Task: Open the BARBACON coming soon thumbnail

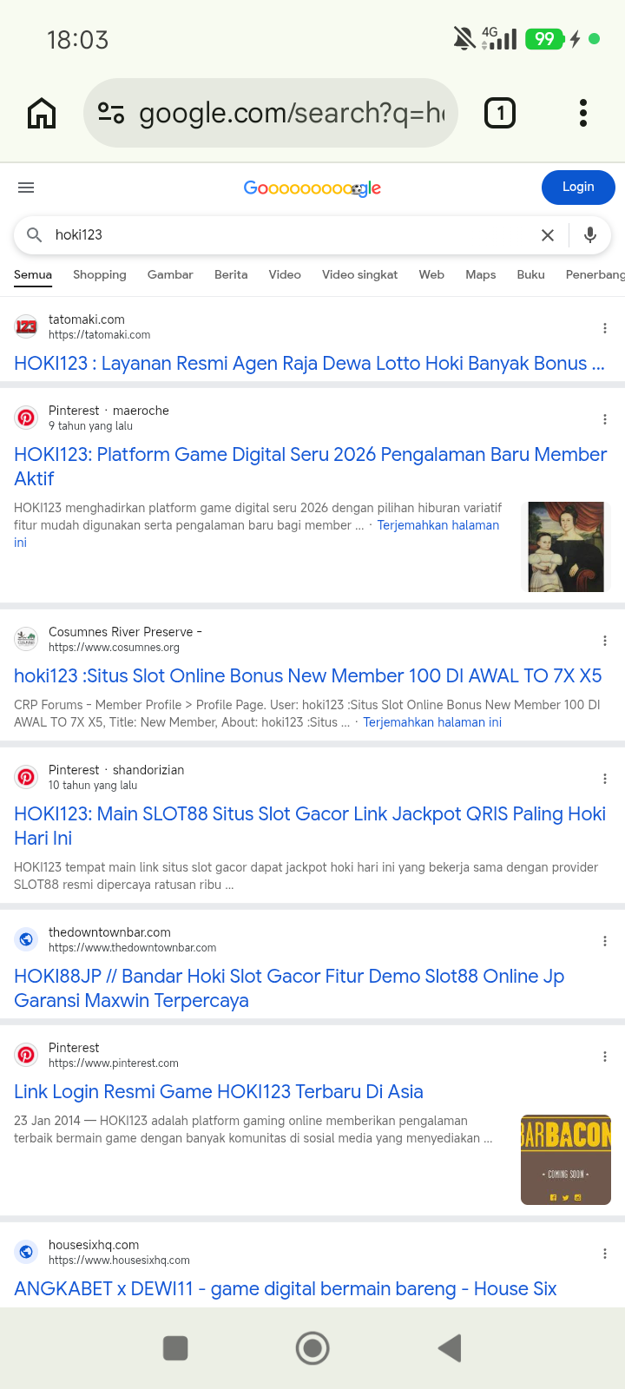Action: [566, 1160]
